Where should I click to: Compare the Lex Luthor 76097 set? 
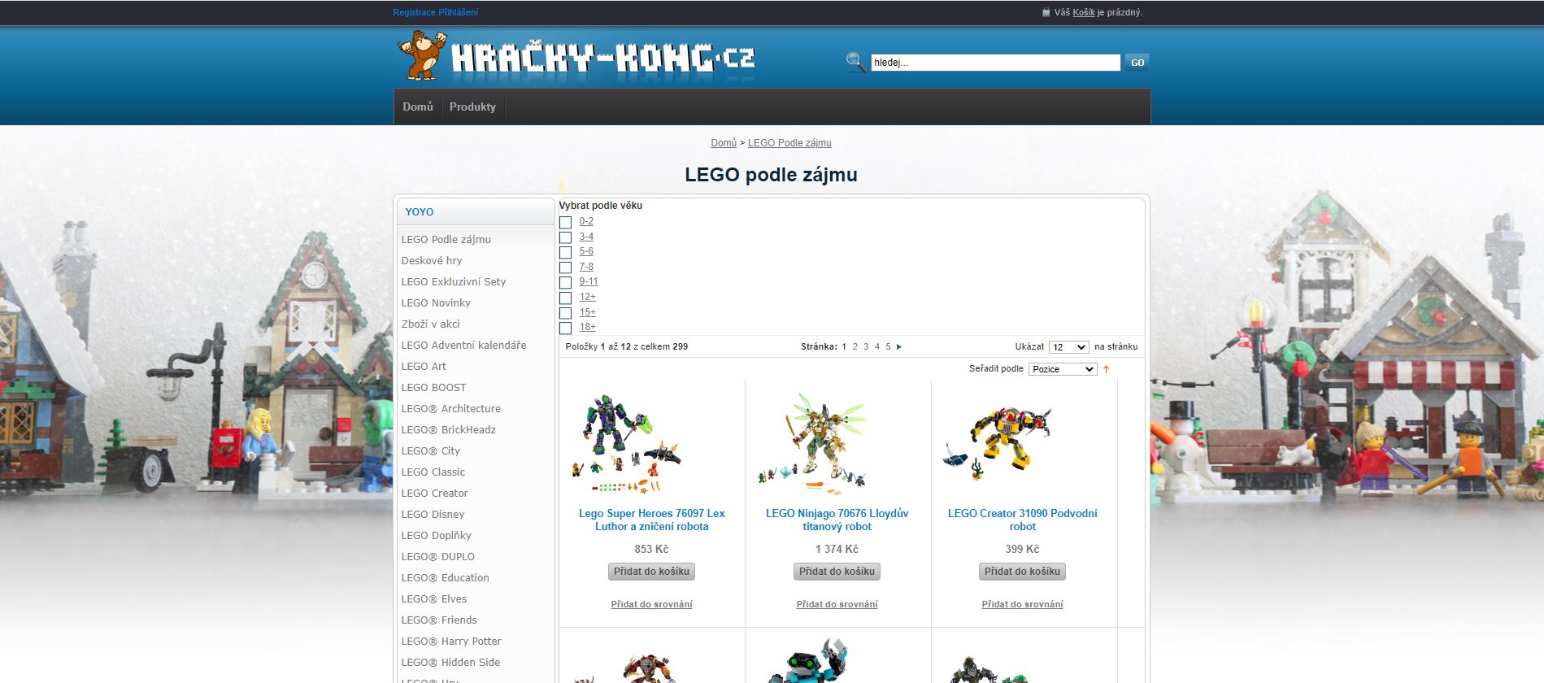tap(651, 604)
